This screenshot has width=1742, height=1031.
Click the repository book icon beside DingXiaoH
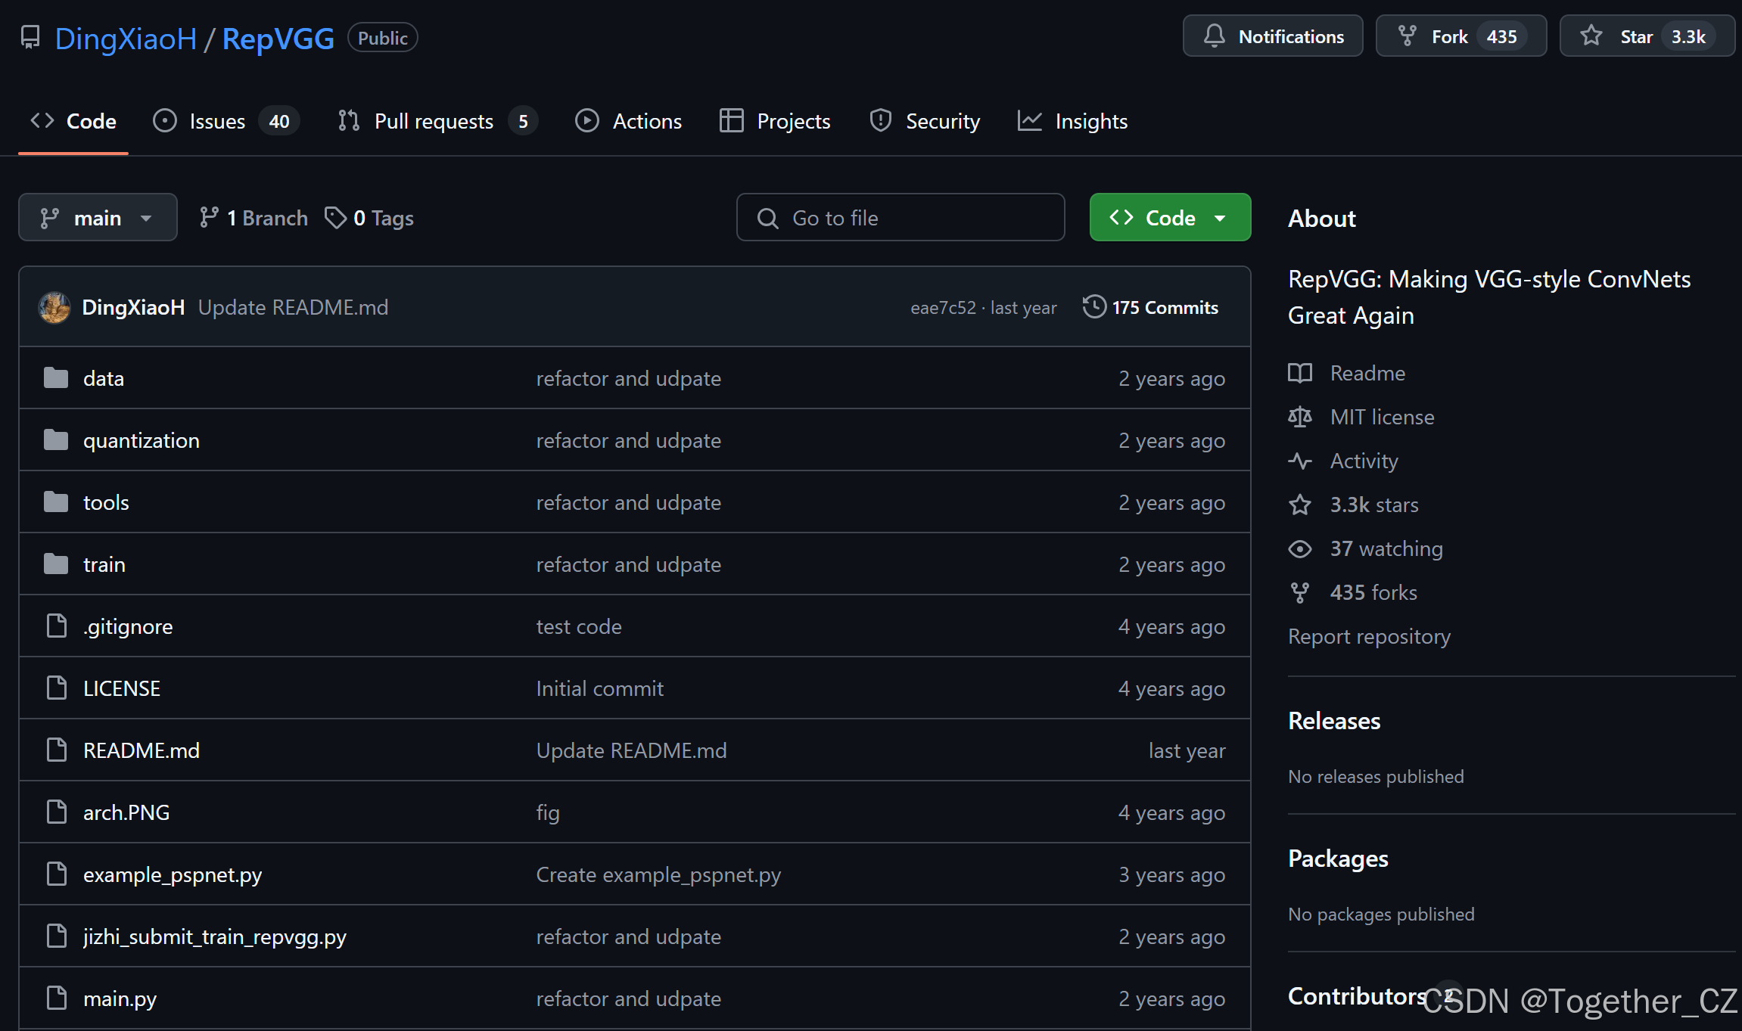30,37
